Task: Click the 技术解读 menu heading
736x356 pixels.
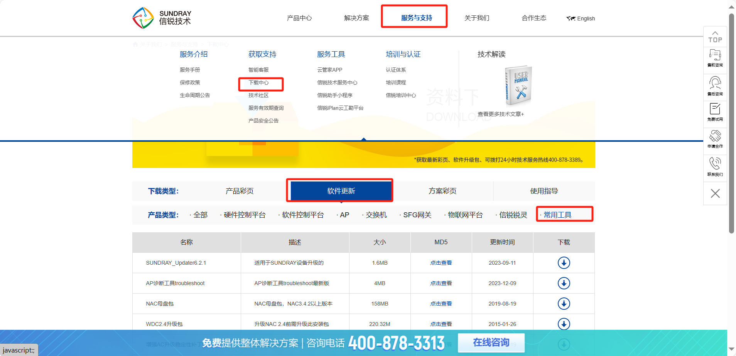Action: click(x=491, y=54)
